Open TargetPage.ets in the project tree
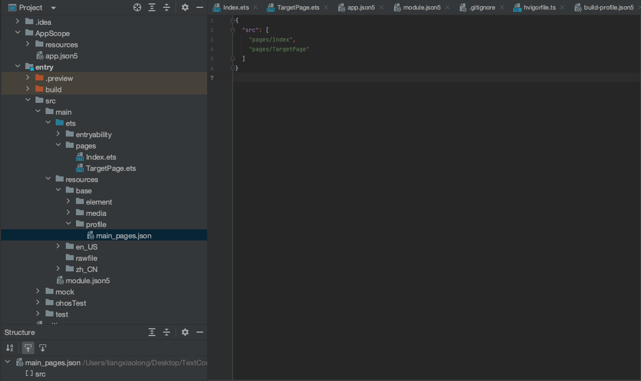641x381 pixels. [x=110, y=168]
